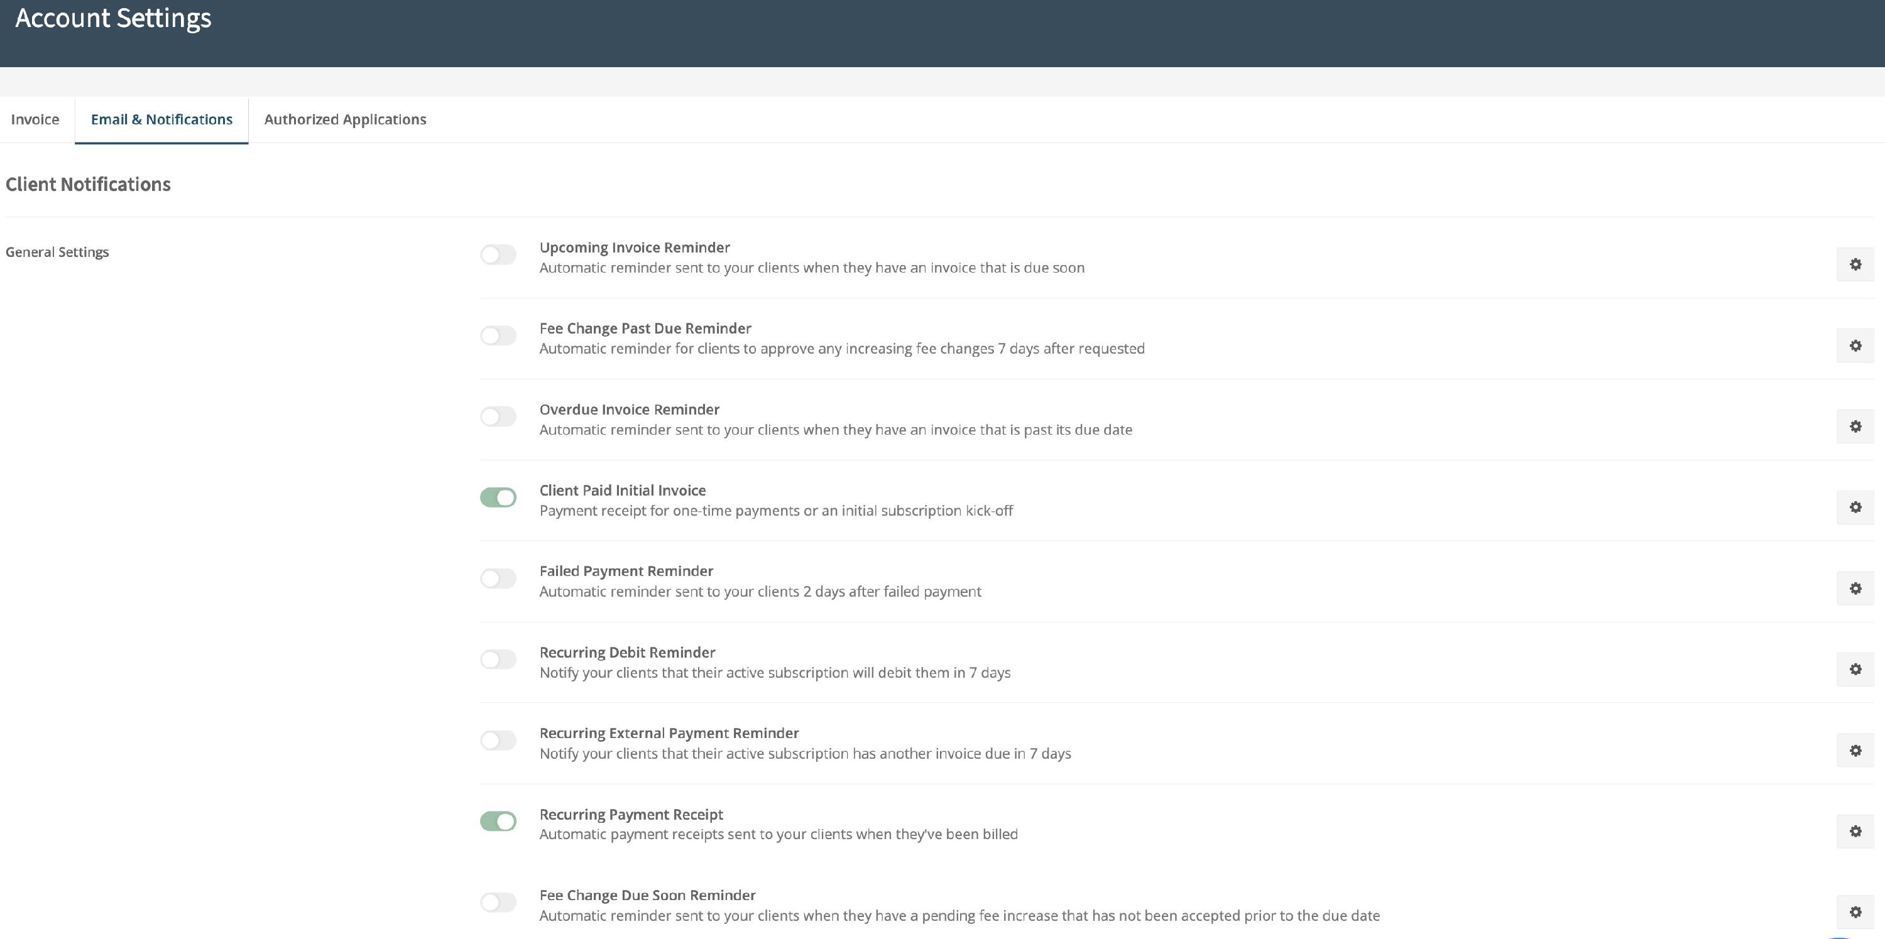Switch to the Invoice tab

pos(35,119)
